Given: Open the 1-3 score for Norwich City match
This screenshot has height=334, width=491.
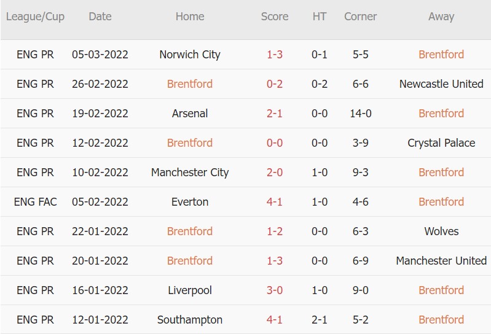Looking at the screenshot, I should tap(274, 55).
